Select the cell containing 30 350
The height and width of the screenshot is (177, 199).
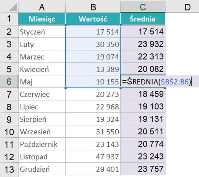click(93, 44)
